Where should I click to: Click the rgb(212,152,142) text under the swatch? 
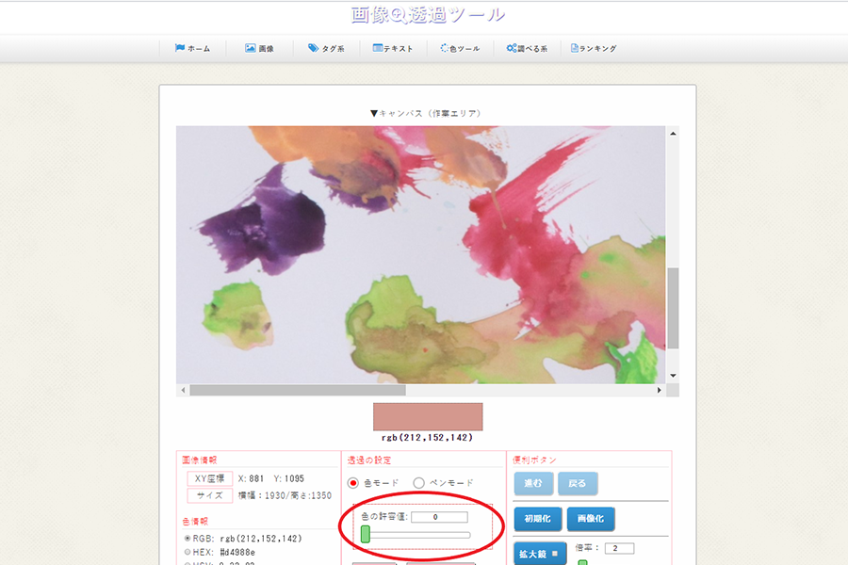coord(427,437)
